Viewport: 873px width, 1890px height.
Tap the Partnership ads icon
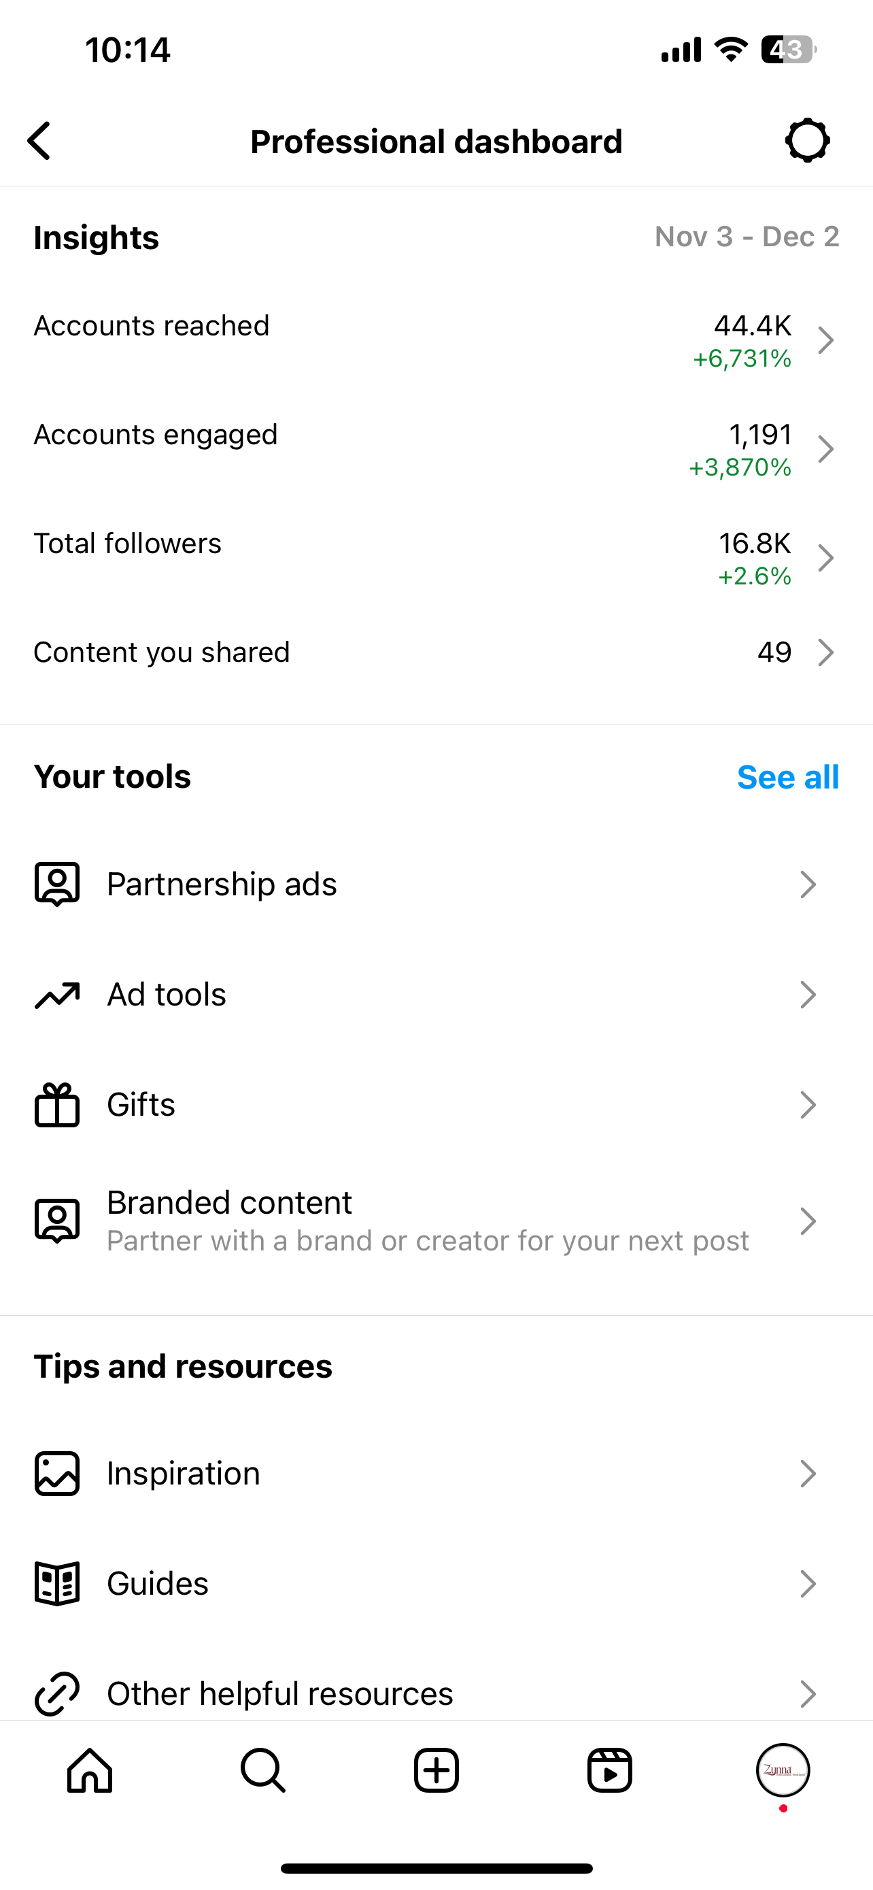tap(57, 883)
